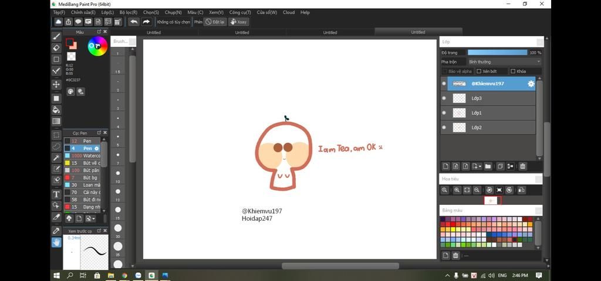Open Pha trộn blend mode dropdown
This screenshot has width=601, height=281.
[504, 62]
